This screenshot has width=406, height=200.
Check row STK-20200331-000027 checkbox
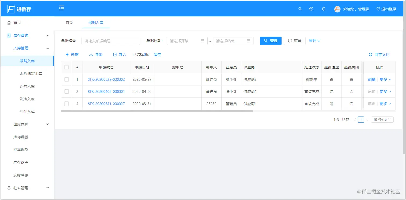pos(67,104)
